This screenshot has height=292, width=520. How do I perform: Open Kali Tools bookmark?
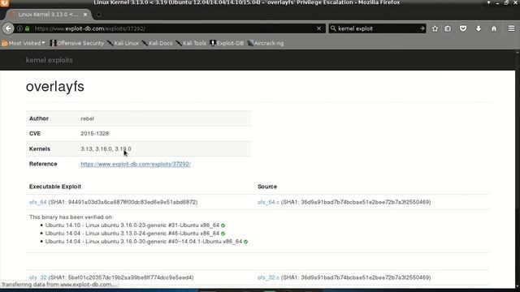click(x=192, y=43)
